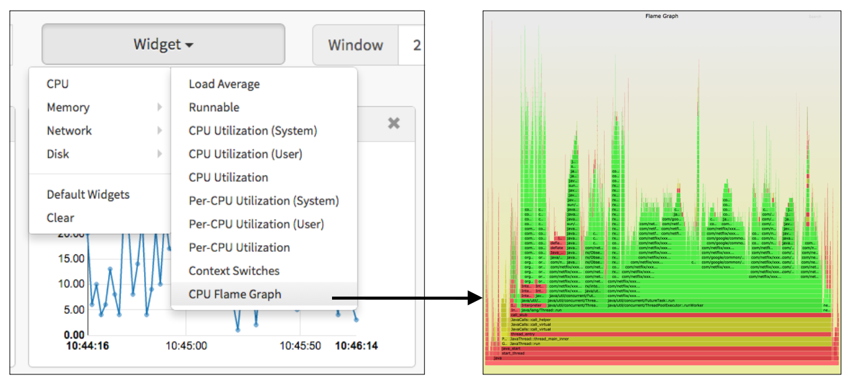
Task: Close the chart panel with X icon
Action: tap(394, 123)
